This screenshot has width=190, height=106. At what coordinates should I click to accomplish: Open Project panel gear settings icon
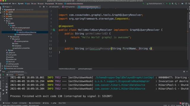44,7
